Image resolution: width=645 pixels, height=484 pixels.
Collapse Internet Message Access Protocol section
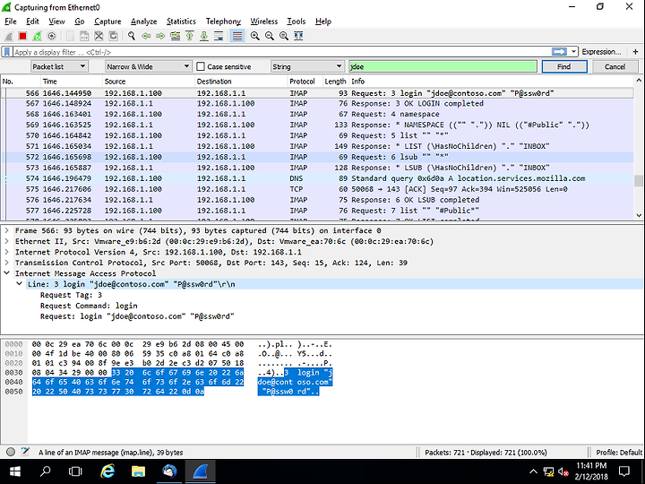7,273
